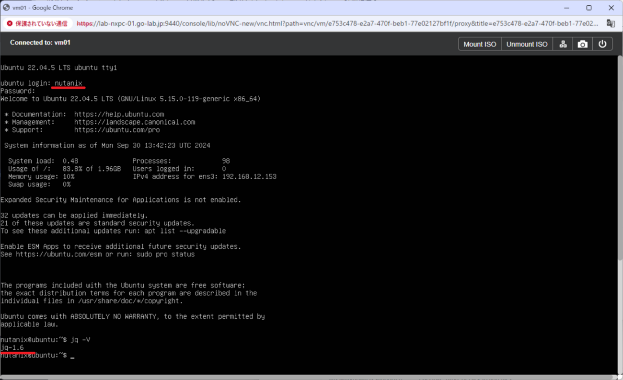Click the "ABSOLUTELY NO WARRANTY" line

pyautogui.click(x=133, y=317)
